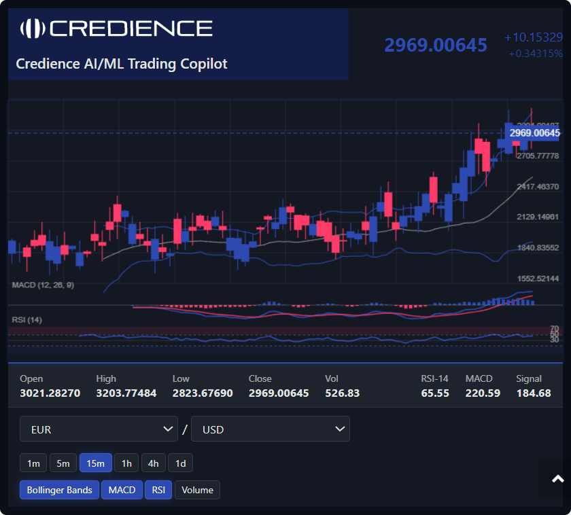Select the 5m timeframe
Image resolution: width=571 pixels, height=515 pixels.
[63, 463]
